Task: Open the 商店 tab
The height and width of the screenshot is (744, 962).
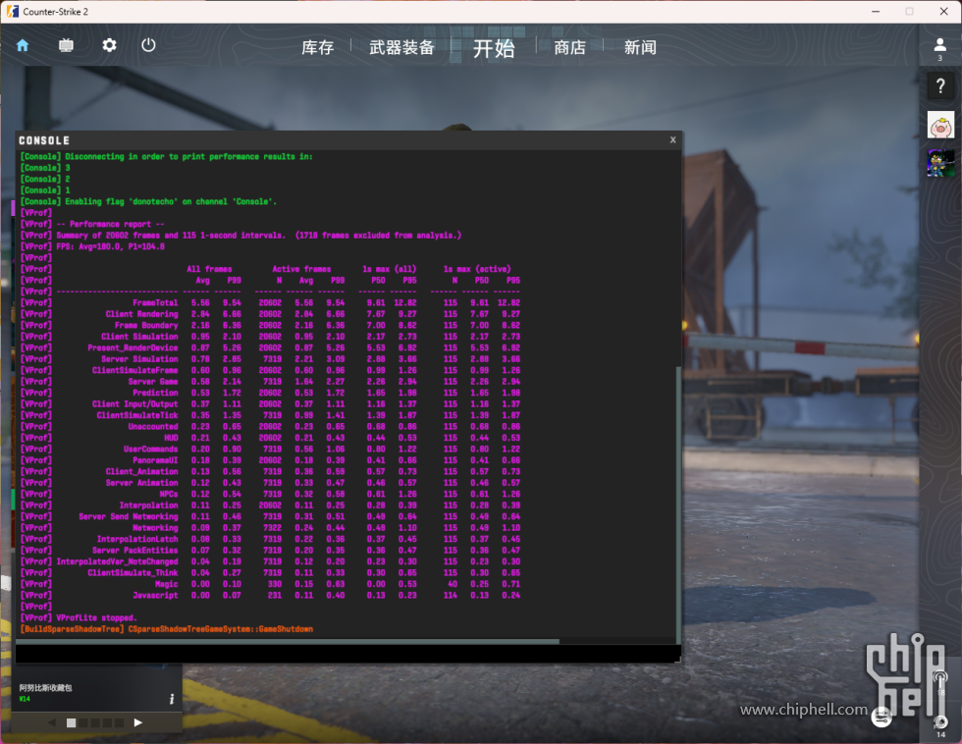Action: [569, 47]
